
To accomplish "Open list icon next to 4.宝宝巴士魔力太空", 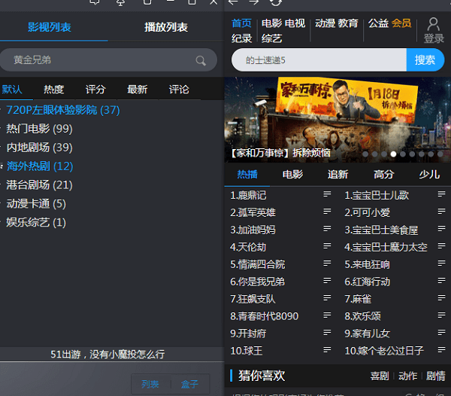I will [441, 246].
